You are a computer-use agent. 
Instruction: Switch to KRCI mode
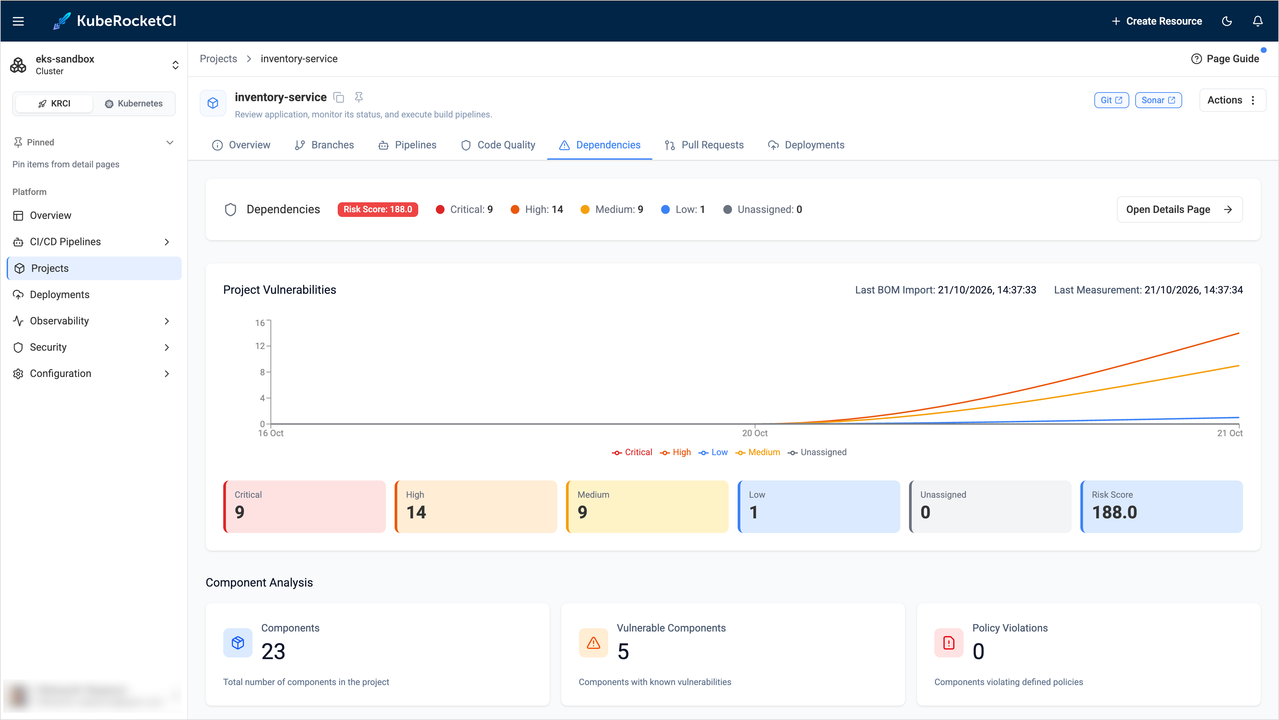click(54, 103)
